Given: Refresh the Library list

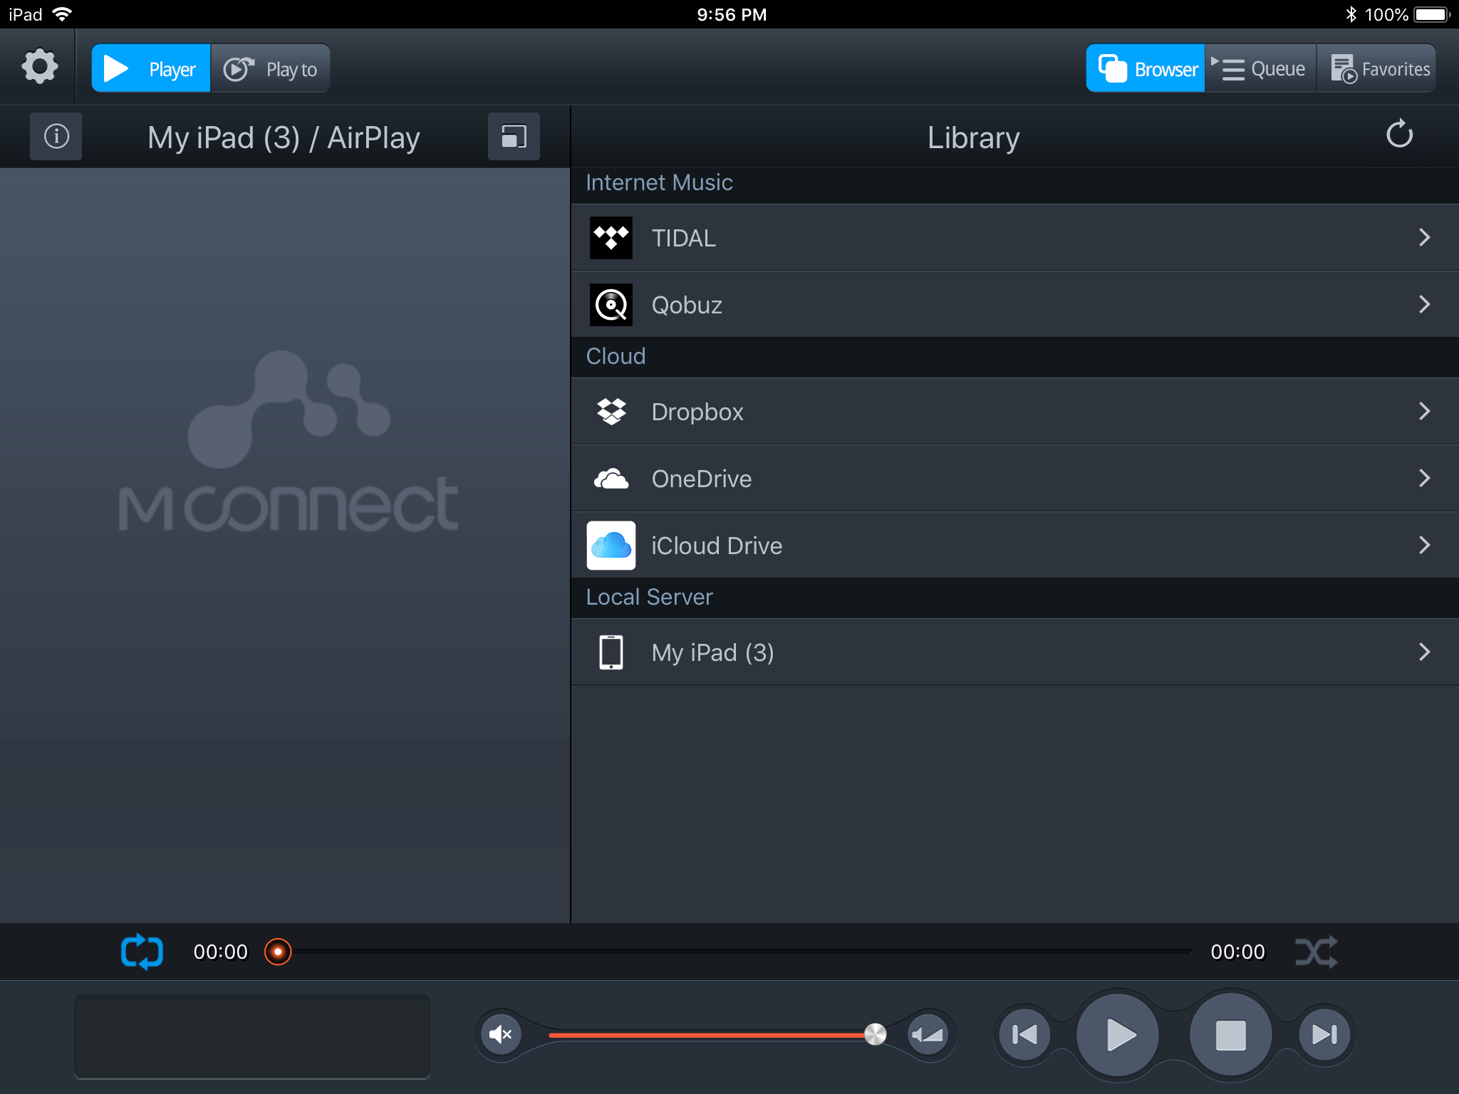Looking at the screenshot, I should point(1399,134).
